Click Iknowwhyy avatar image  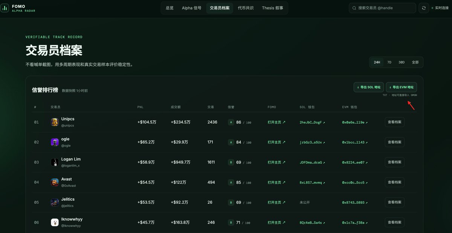pos(55,222)
